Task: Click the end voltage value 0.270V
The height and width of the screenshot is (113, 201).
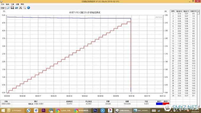Action: point(89,104)
